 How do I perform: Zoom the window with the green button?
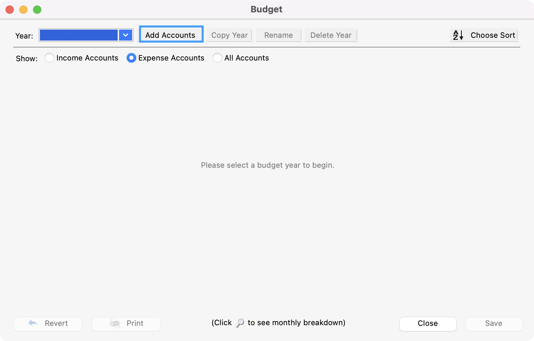37,10
